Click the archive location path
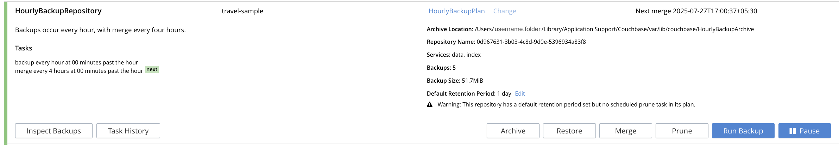 (614, 29)
